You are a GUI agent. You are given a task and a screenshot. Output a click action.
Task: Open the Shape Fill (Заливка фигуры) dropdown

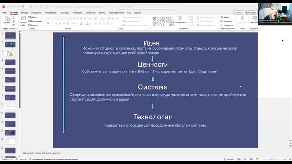[x=206, y=17]
